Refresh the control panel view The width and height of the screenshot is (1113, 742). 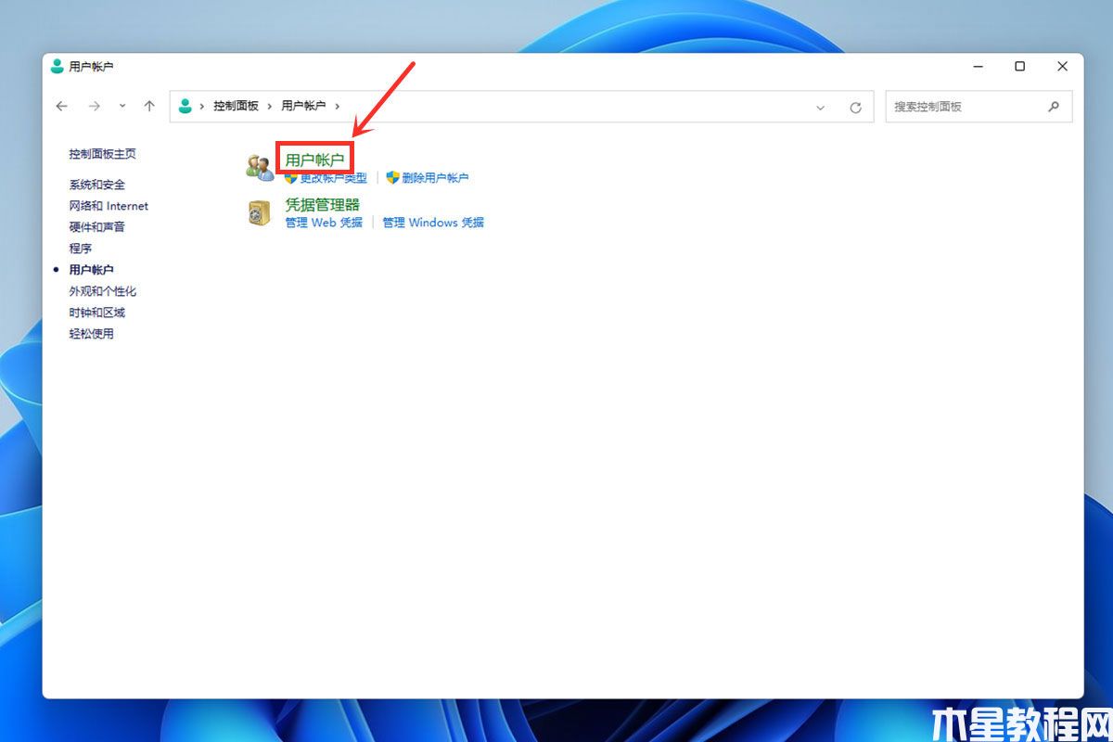pyautogui.click(x=856, y=108)
